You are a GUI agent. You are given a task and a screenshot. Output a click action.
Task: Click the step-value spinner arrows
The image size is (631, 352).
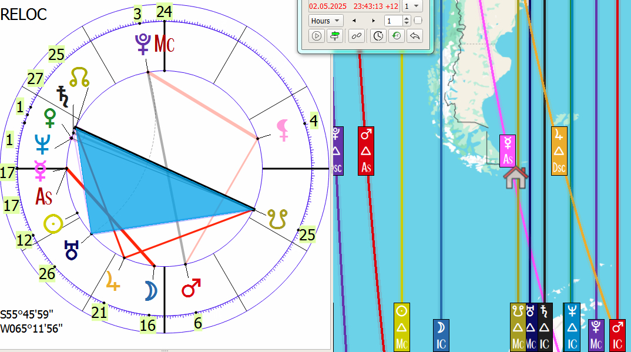click(407, 21)
